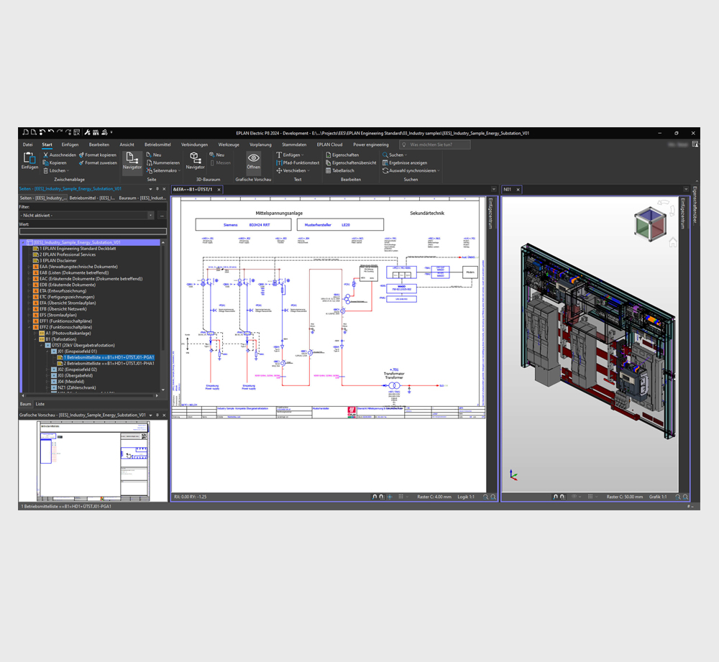
Task: Click Tabellarisch in the Bearbeiten group
Action: tap(340, 170)
